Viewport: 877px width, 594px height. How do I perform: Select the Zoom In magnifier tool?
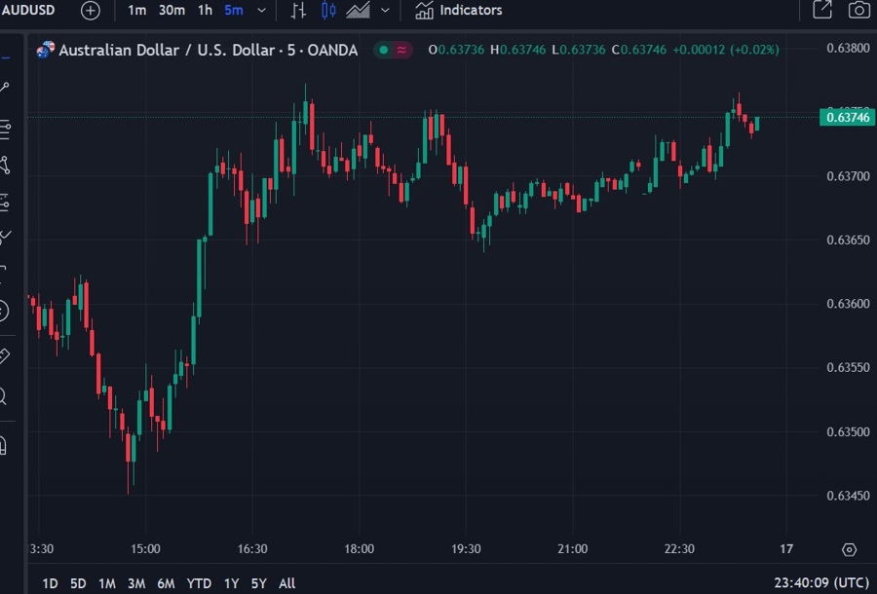coord(3,396)
